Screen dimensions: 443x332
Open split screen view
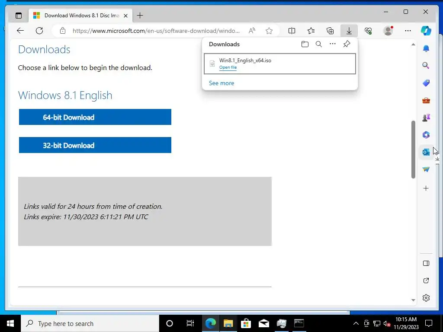[x=292, y=31]
